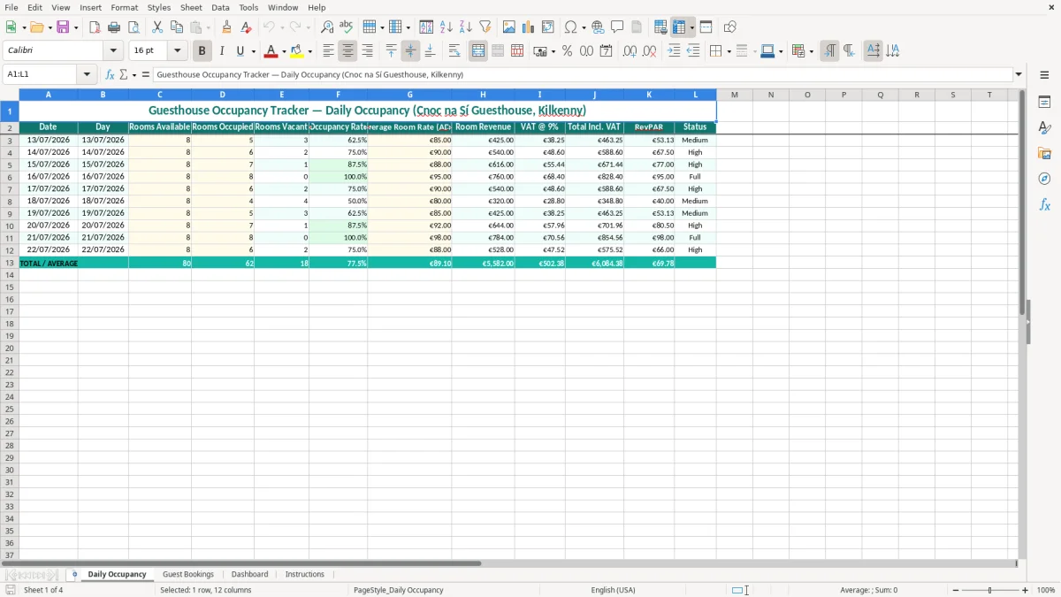Image resolution: width=1061 pixels, height=597 pixels.
Task: Click the Copy icon
Action: pyautogui.click(x=177, y=27)
